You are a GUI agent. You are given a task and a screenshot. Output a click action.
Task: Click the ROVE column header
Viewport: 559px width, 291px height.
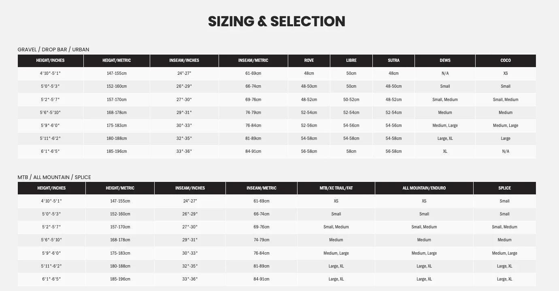pyautogui.click(x=309, y=61)
